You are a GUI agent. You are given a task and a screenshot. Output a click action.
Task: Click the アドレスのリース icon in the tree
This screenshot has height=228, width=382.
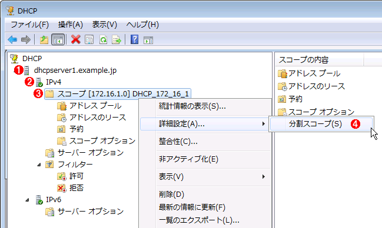click(62, 118)
